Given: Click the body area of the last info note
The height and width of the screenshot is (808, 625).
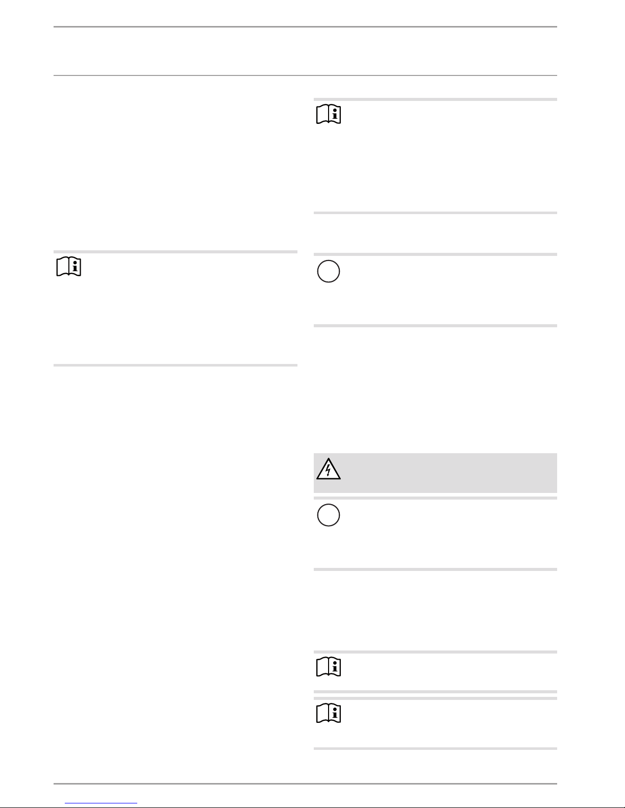Looking at the screenshot, I should (x=449, y=723).
